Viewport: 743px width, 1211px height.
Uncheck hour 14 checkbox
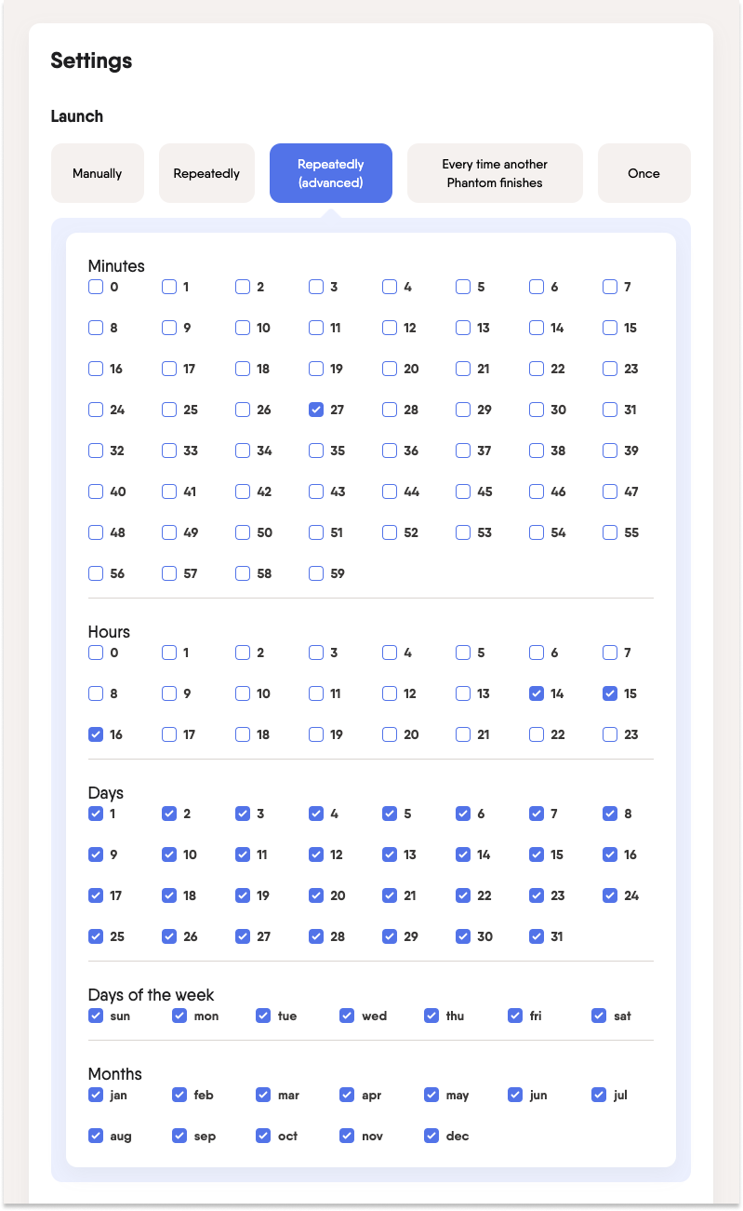(537, 693)
